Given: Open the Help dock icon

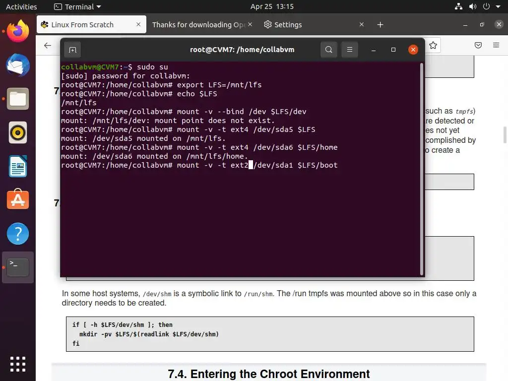Looking at the screenshot, I should pos(18,234).
